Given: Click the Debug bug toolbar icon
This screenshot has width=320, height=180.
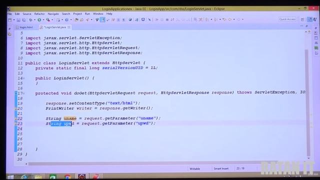Looking at the screenshot, I should (30, 20).
